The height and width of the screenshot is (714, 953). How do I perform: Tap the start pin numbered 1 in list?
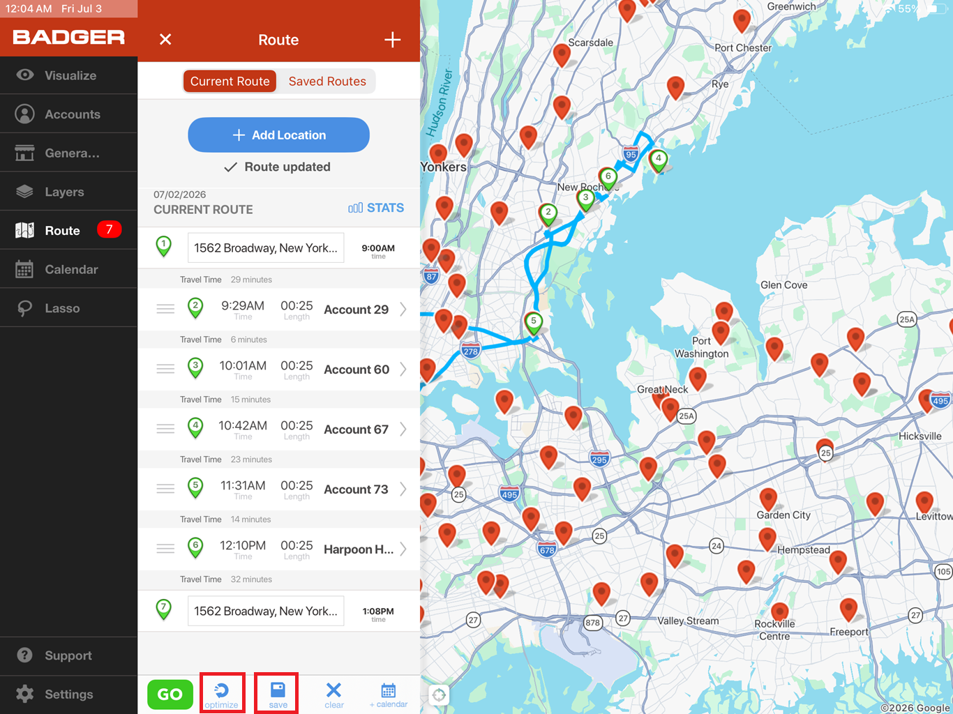click(x=163, y=247)
